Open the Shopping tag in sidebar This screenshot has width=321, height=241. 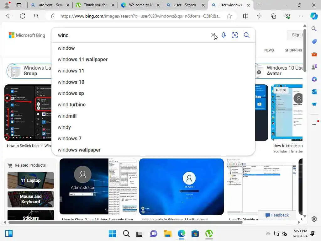tap(314, 42)
